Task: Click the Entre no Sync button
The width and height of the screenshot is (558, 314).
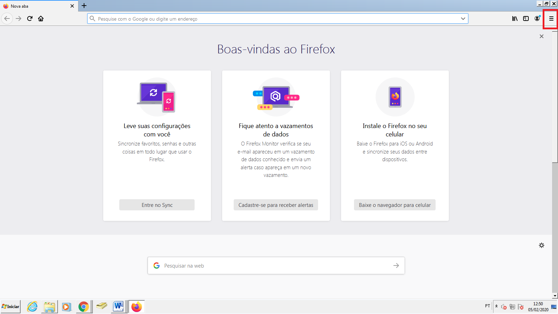Action: click(157, 205)
